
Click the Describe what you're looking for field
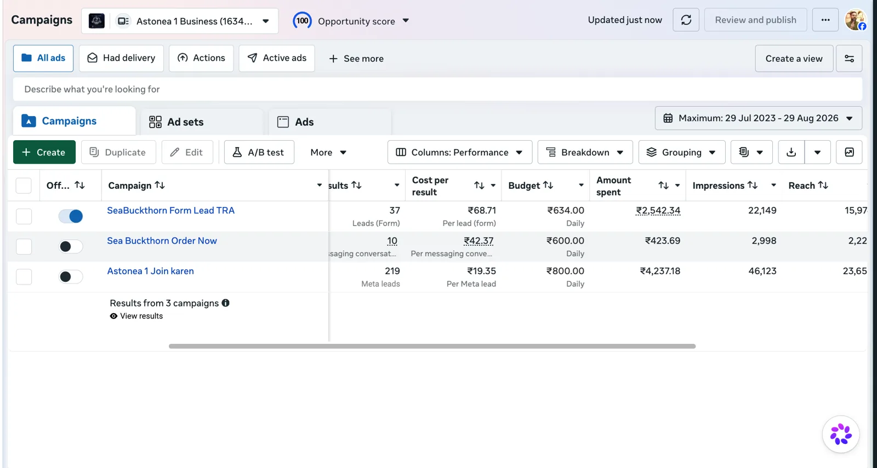[437, 89]
